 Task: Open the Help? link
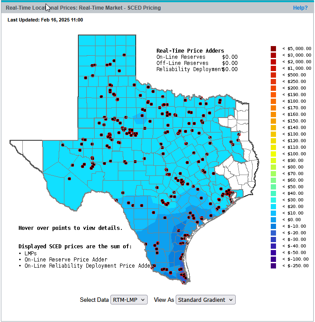[300, 8]
